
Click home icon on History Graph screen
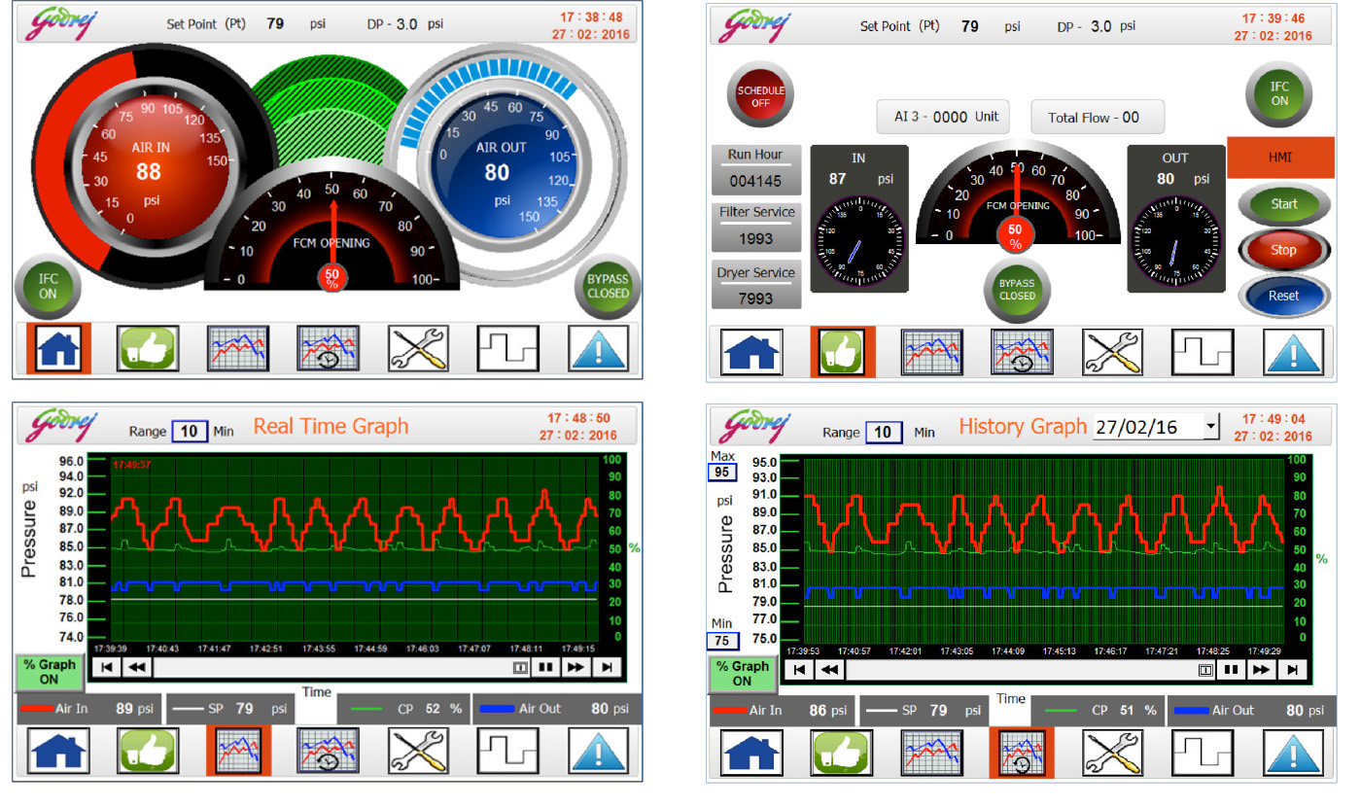[751, 754]
